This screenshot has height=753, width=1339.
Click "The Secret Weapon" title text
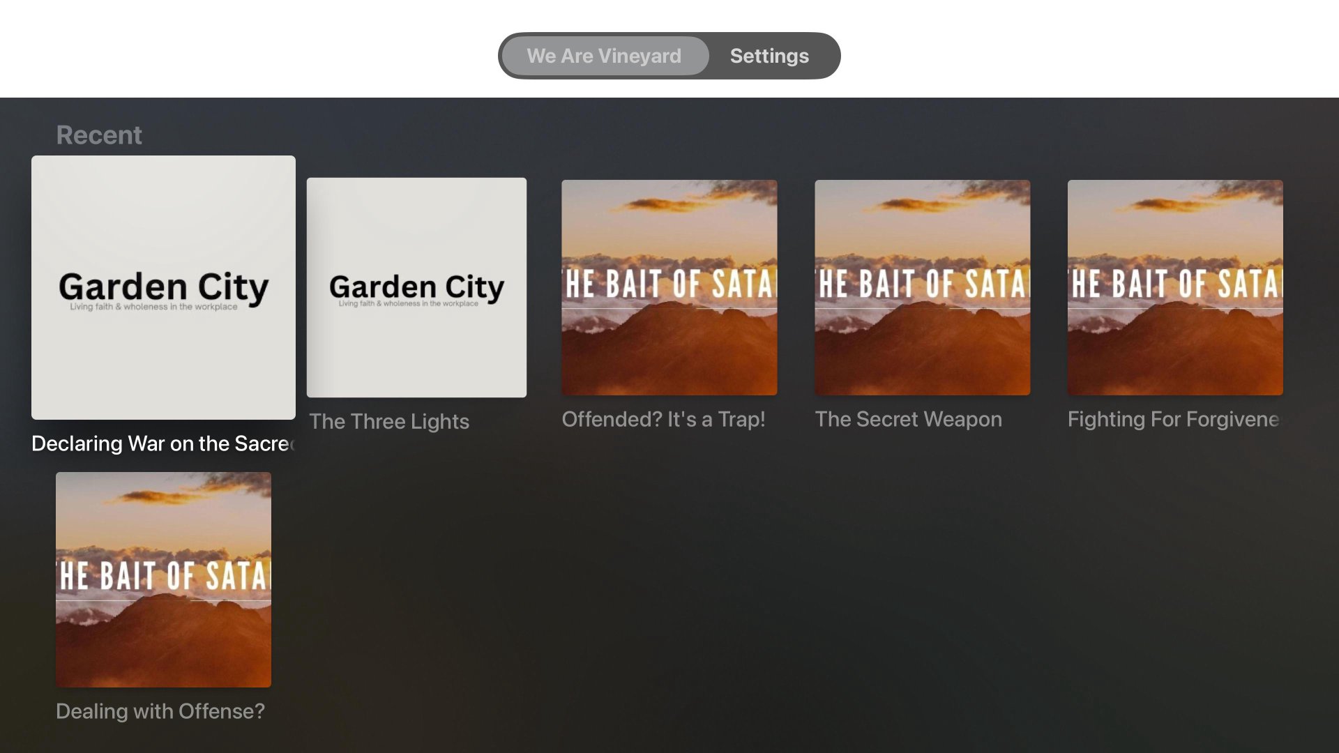click(x=908, y=419)
